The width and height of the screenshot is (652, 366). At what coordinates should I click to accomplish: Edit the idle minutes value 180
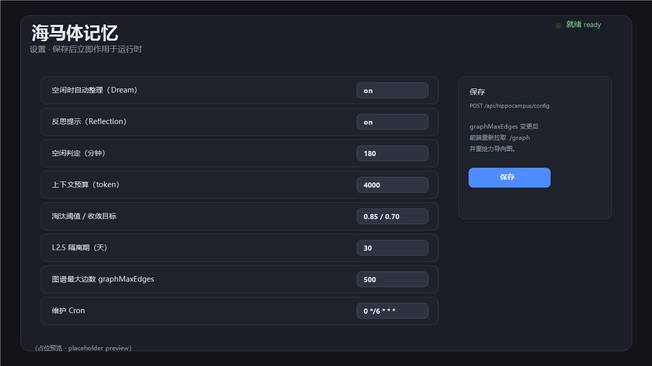pyautogui.click(x=392, y=154)
